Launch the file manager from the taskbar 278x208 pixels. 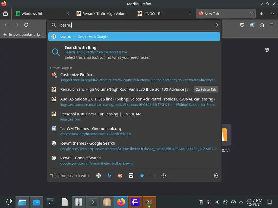tap(22, 202)
